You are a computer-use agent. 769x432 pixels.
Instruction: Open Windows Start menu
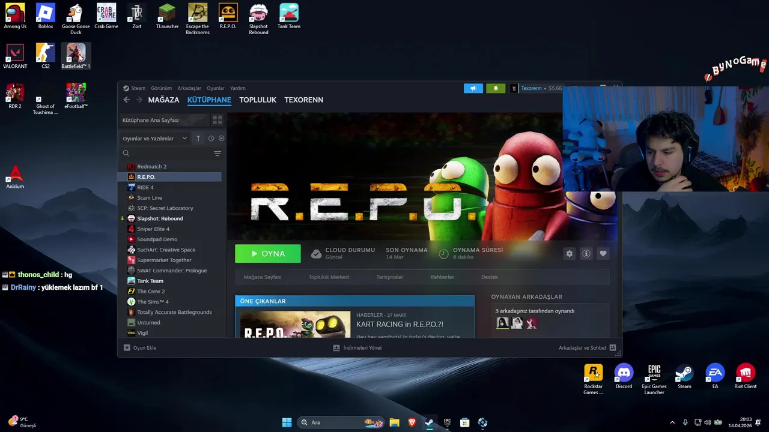287,422
